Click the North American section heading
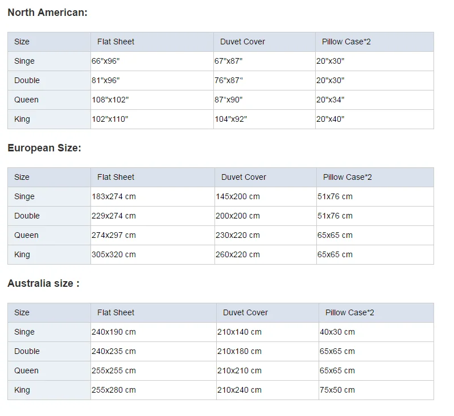Screen dimensions: 454x416 click(47, 13)
